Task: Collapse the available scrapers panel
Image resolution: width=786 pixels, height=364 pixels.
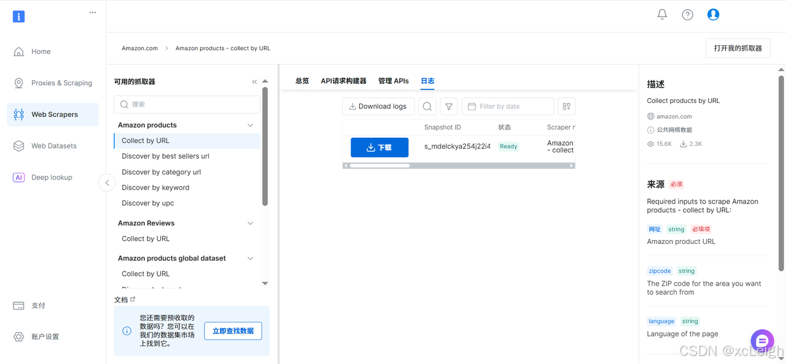Action: [x=254, y=82]
